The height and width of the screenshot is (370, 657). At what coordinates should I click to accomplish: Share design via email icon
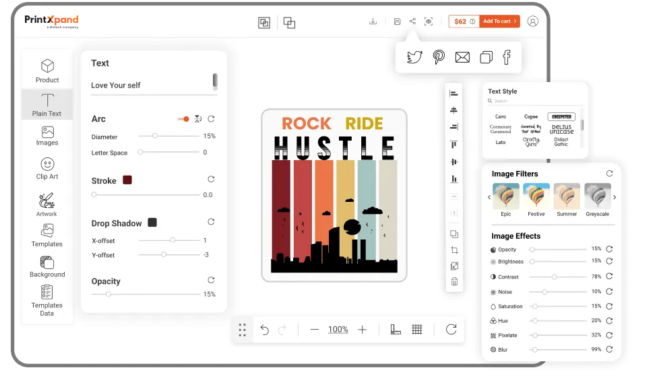(x=462, y=57)
